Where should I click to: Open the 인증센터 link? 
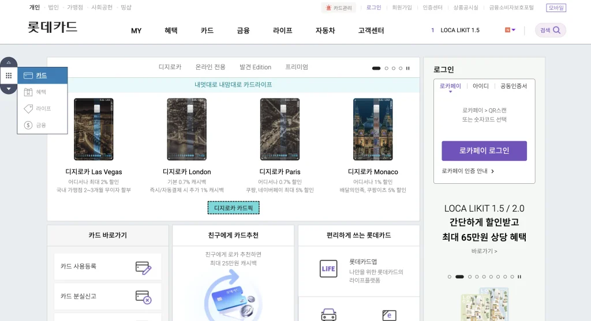click(432, 7)
